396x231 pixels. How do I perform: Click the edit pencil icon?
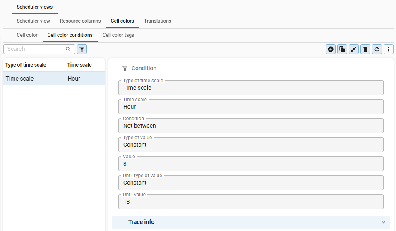click(x=354, y=49)
